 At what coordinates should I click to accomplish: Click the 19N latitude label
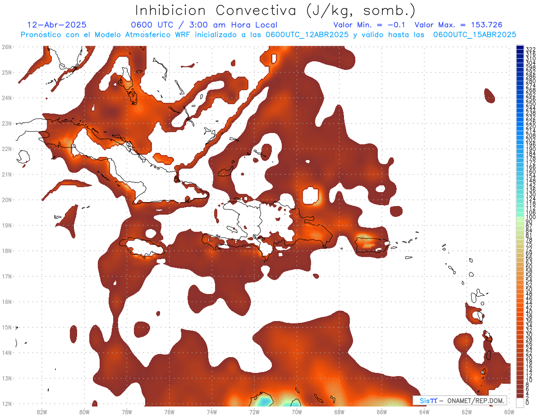[x=7, y=225]
